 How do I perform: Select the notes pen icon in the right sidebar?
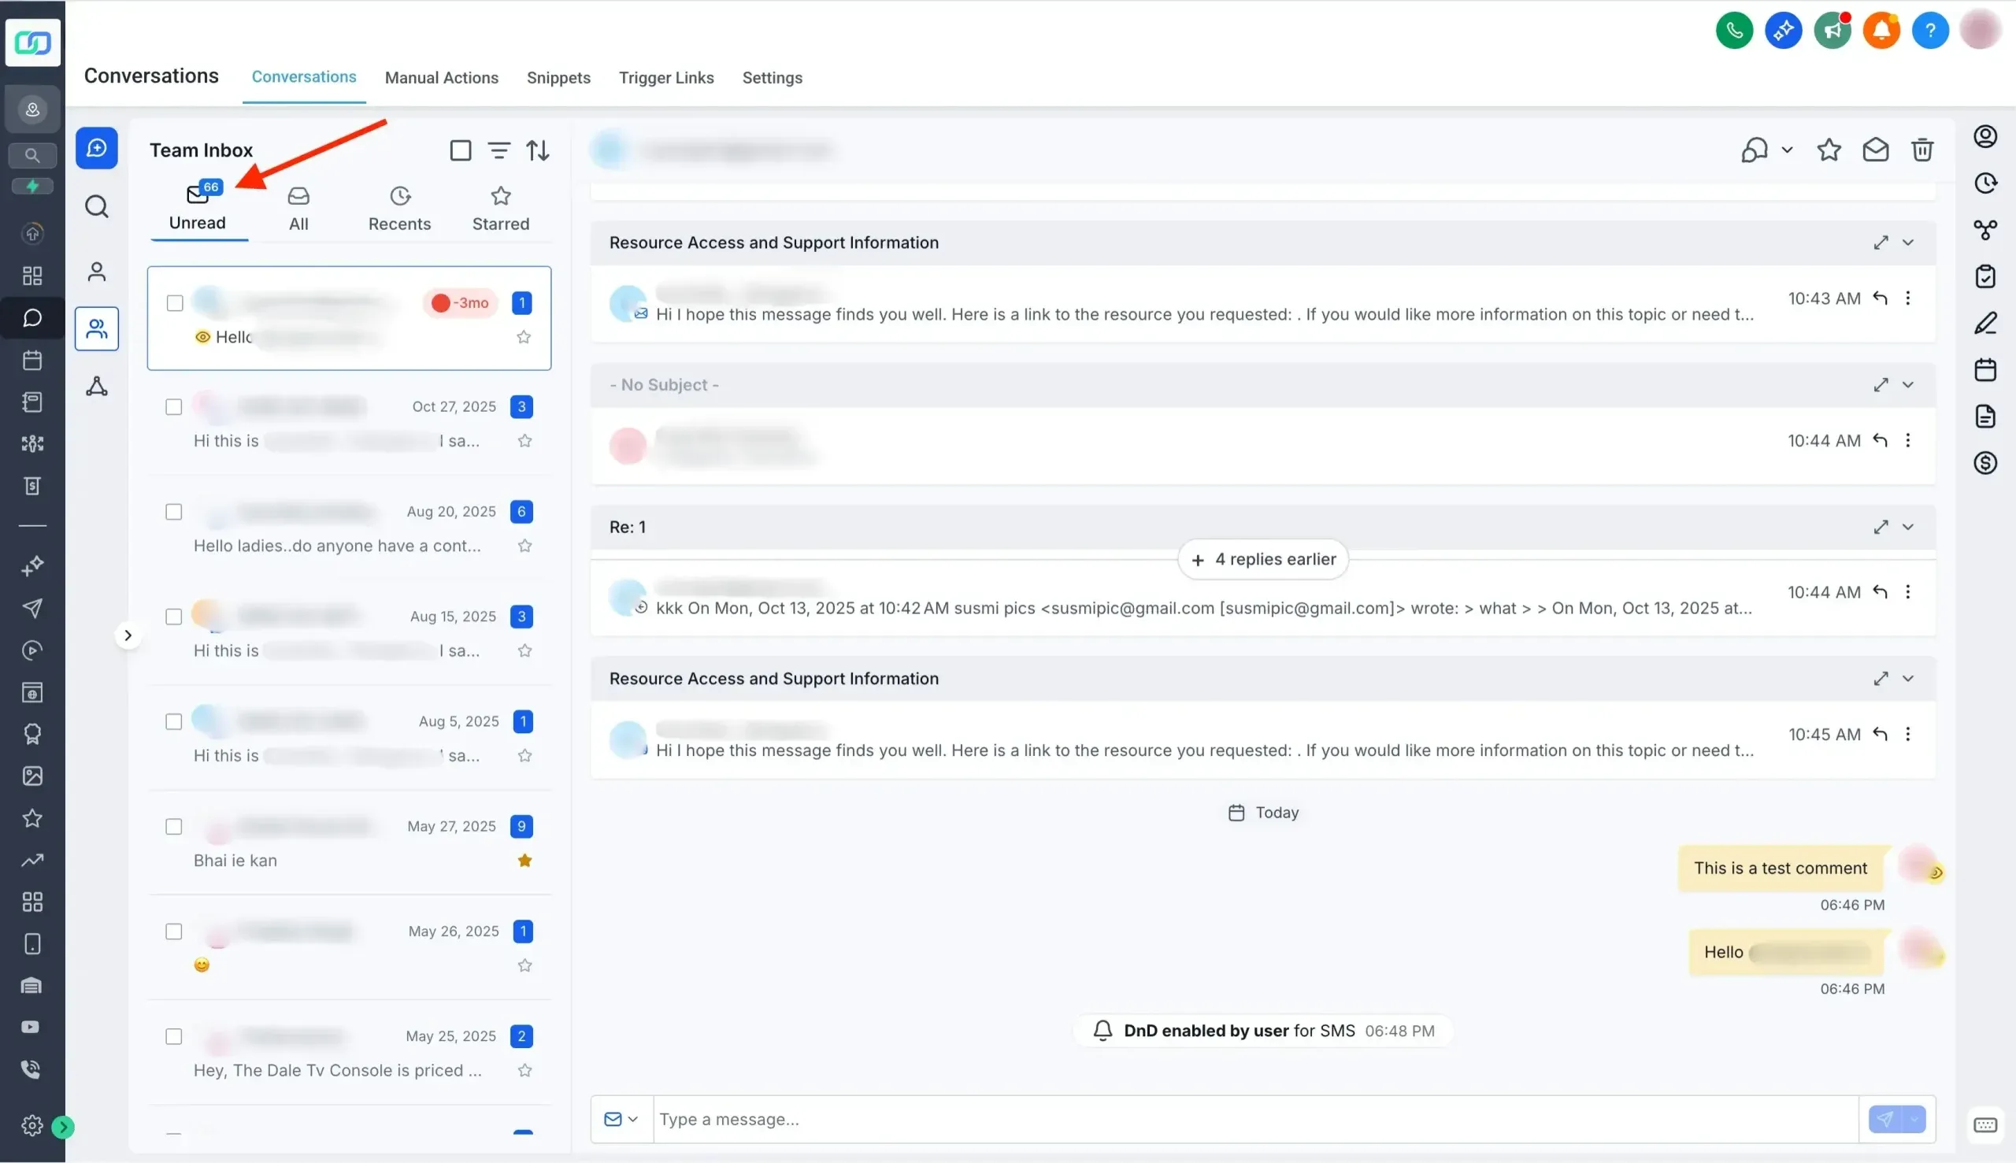[x=1985, y=323]
